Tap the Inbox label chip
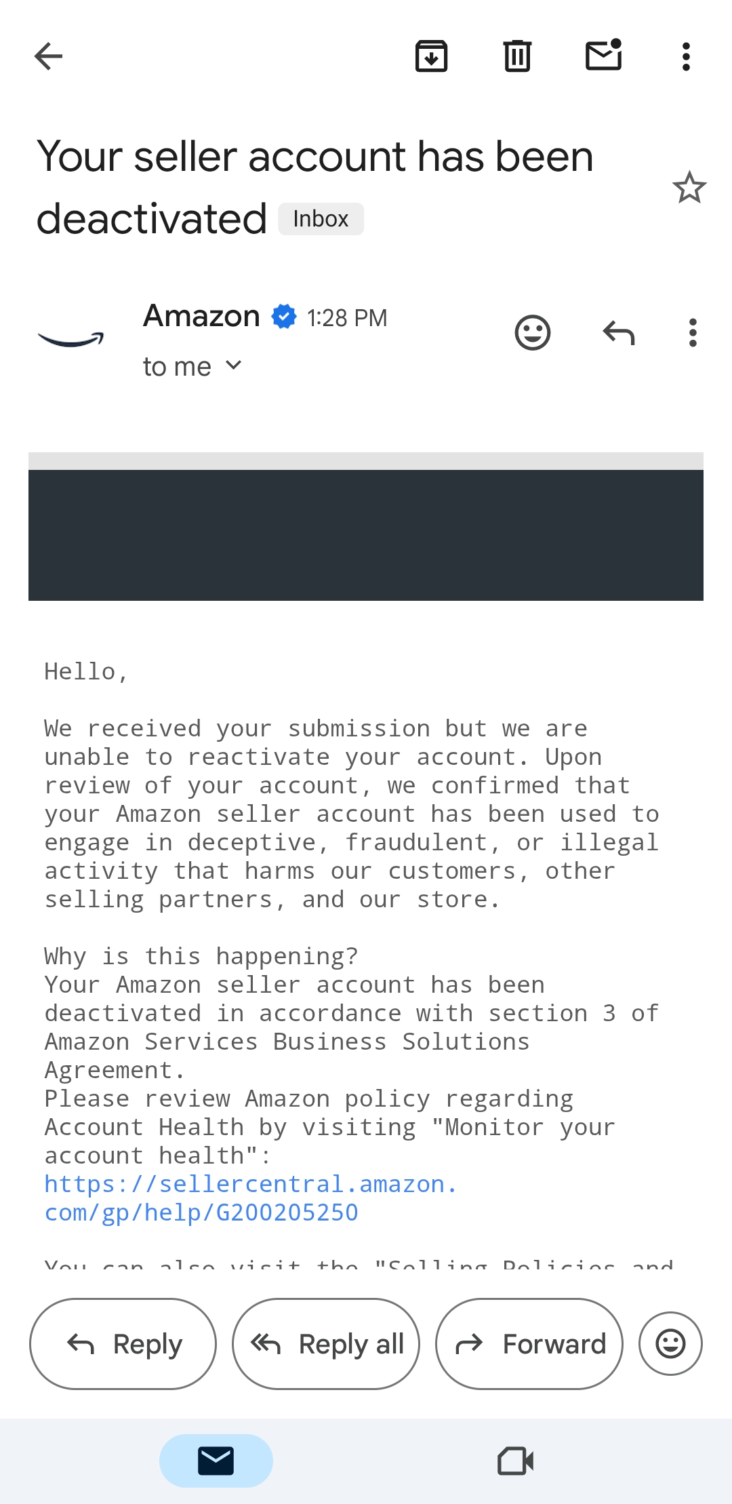Viewport: 732px width, 1504px height. pyautogui.click(x=321, y=219)
